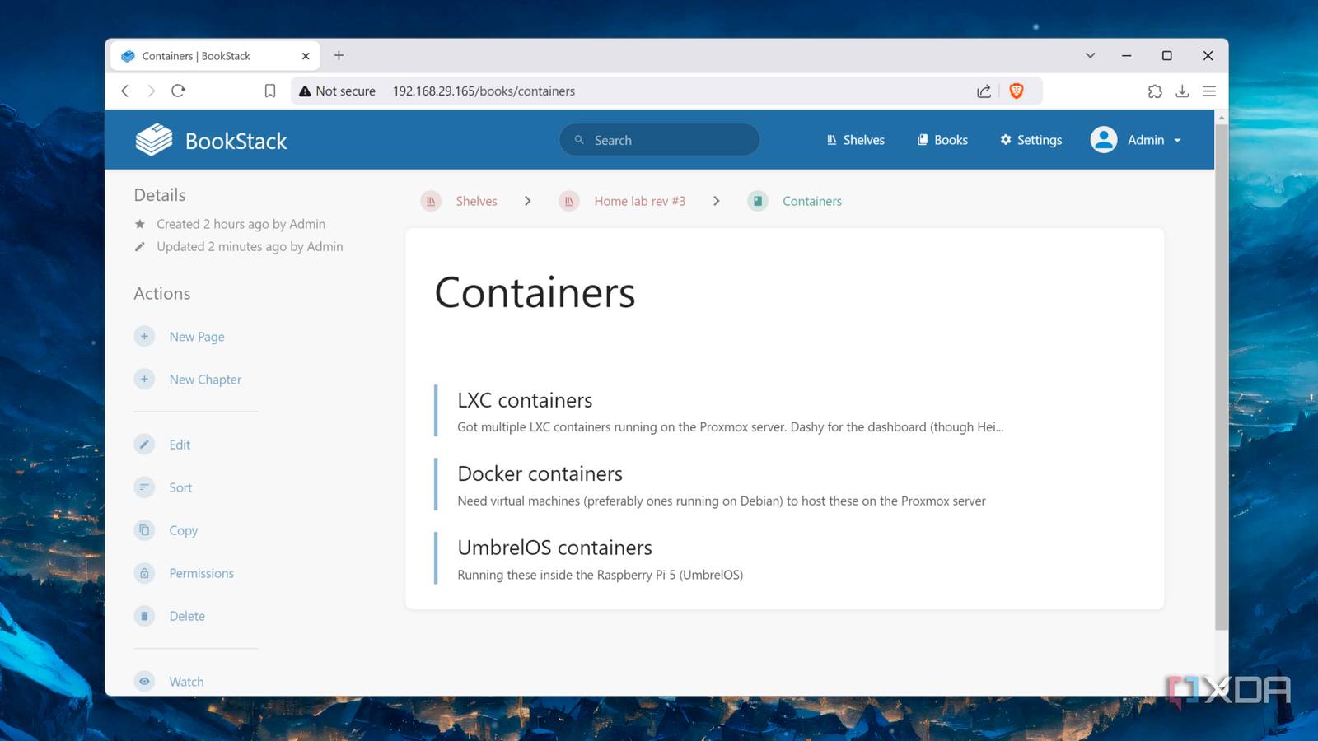Open Settings from the navigation bar
Screen dimensions: 1318x741
(1031, 139)
